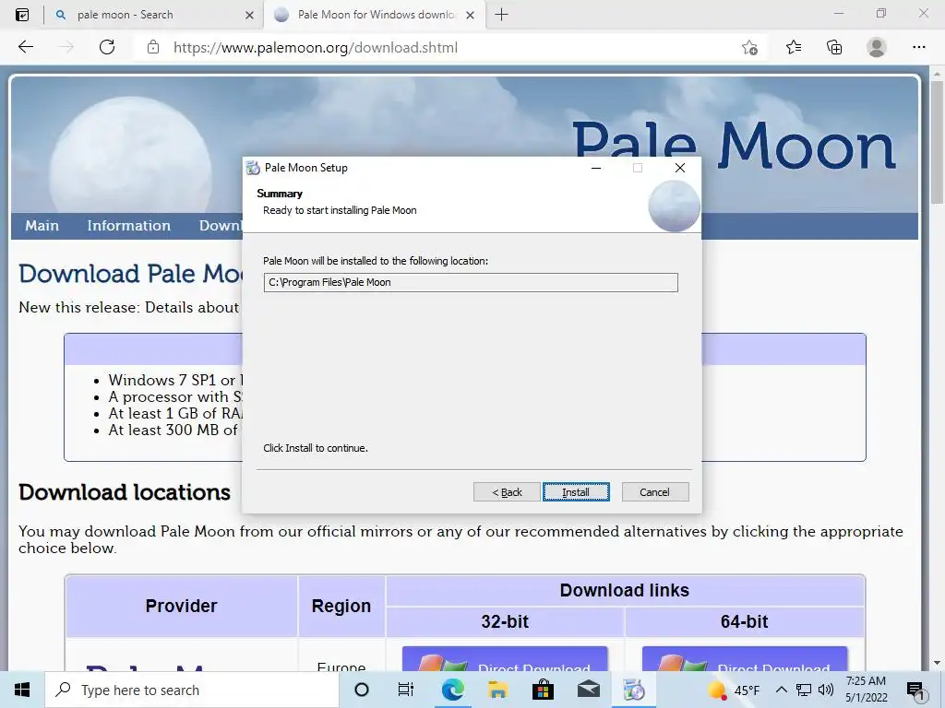Open Edge tab actions menu icon

[x=22, y=15]
